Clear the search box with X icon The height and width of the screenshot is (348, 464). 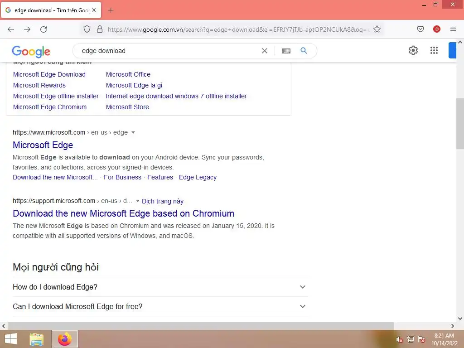[x=265, y=51]
